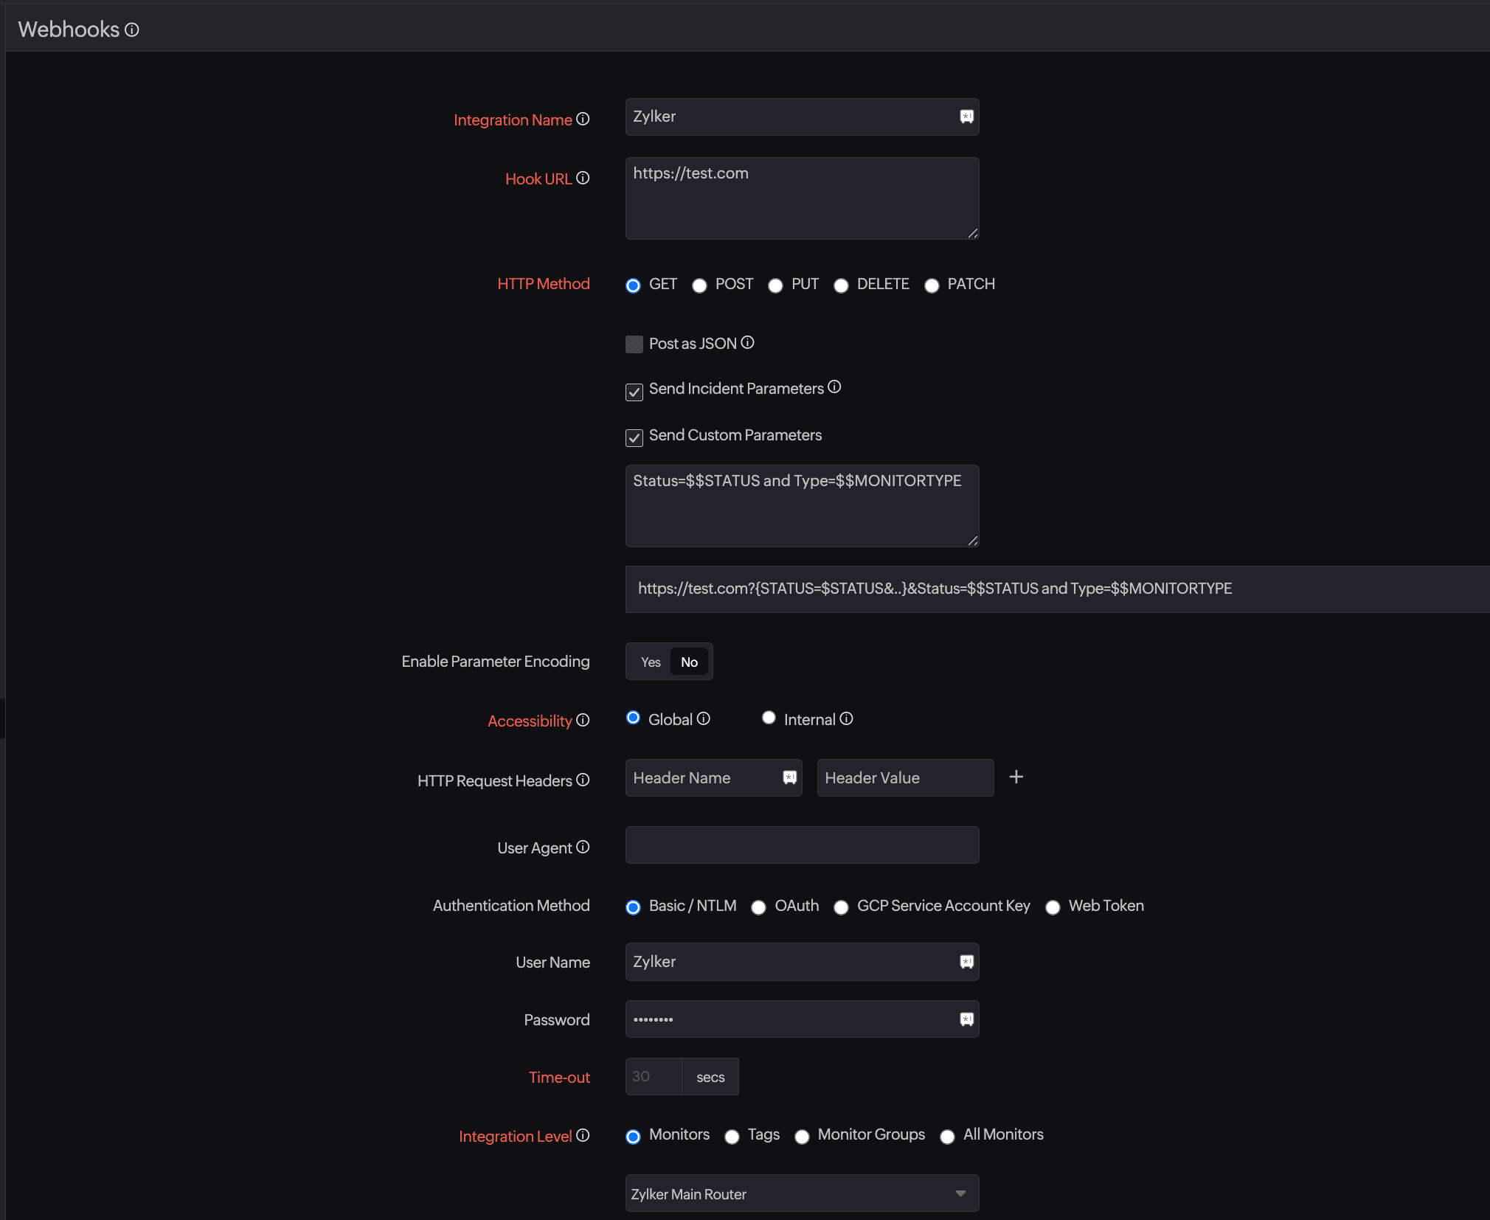
Task: Enable the Post as JSON checkbox
Action: pos(634,344)
